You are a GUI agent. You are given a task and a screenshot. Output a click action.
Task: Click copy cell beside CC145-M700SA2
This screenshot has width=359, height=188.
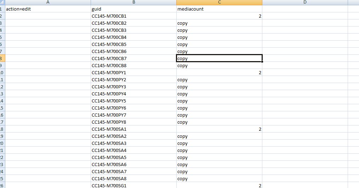(x=220, y=136)
